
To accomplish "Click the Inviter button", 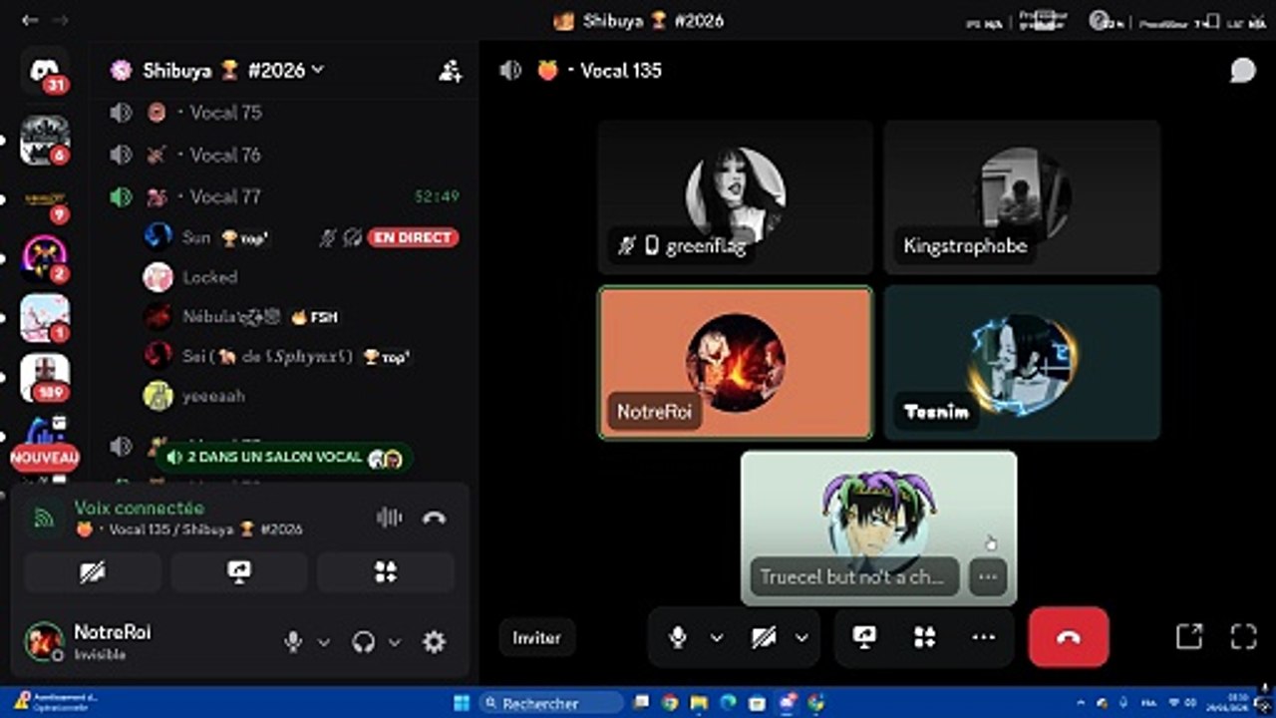I will [536, 637].
